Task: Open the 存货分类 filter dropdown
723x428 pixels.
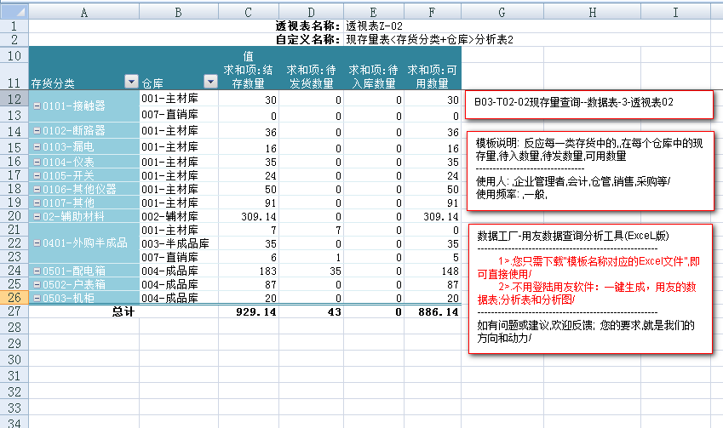Action: click(x=130, y=82)
